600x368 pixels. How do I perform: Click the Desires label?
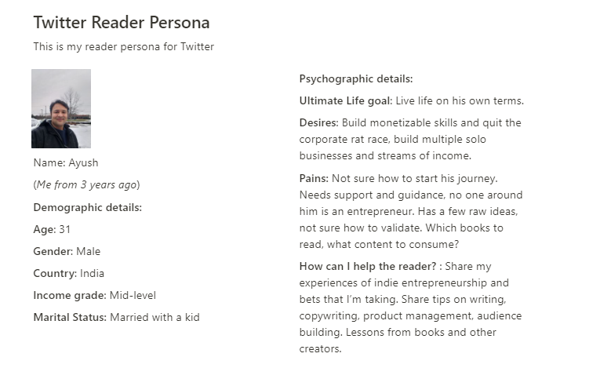click(318, 123)
